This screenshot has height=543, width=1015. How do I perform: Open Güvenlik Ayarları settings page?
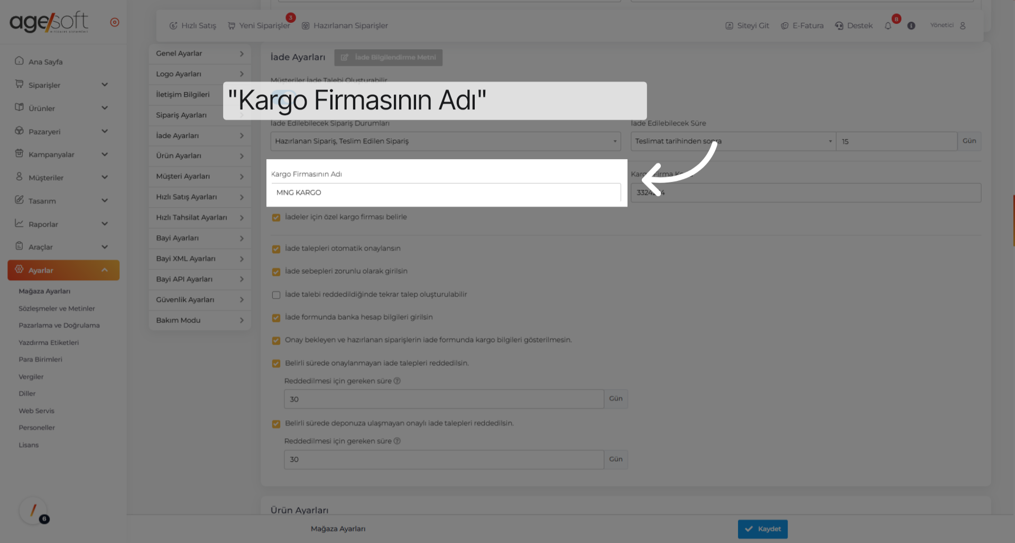(x=199, y=299)
